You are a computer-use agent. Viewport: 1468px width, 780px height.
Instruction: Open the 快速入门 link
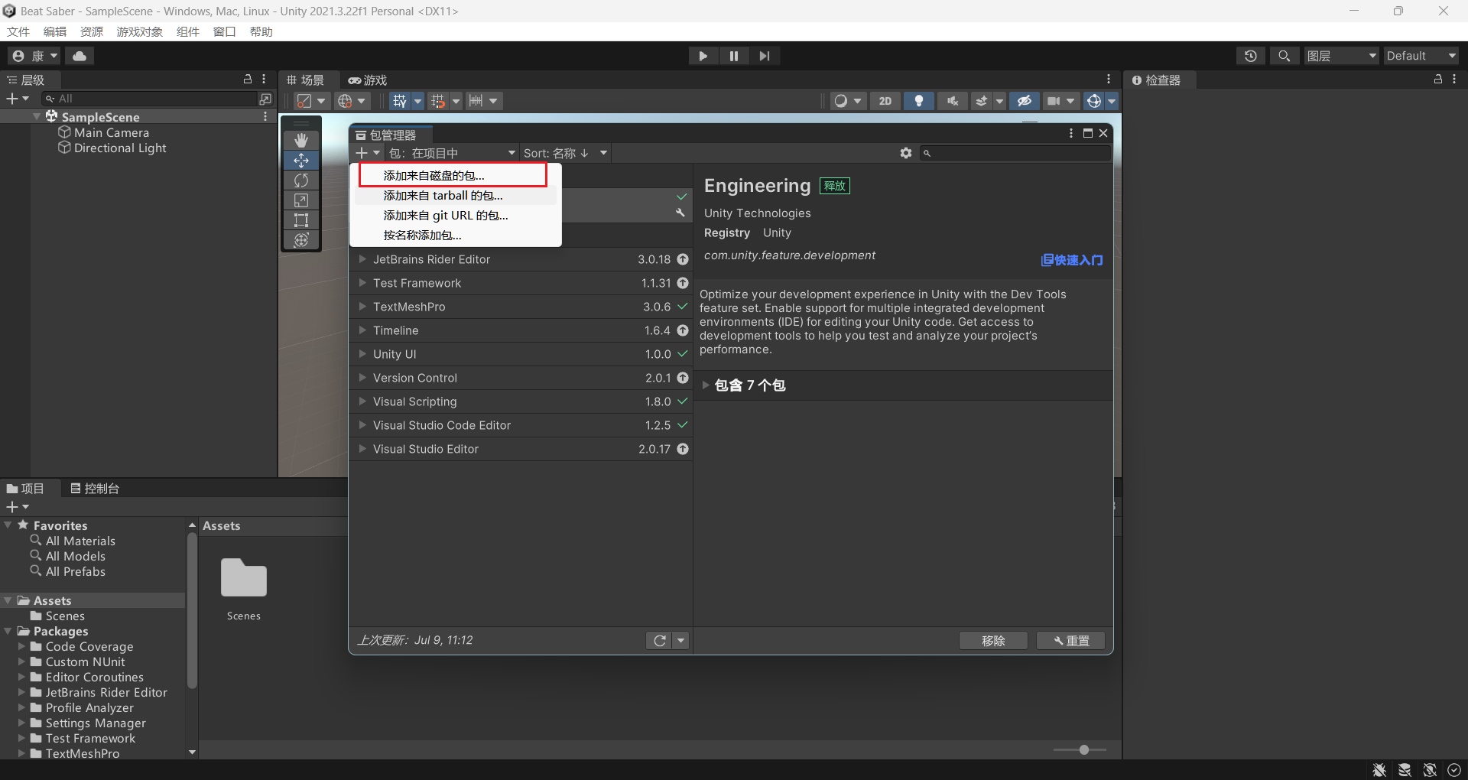click(1072, 260)
